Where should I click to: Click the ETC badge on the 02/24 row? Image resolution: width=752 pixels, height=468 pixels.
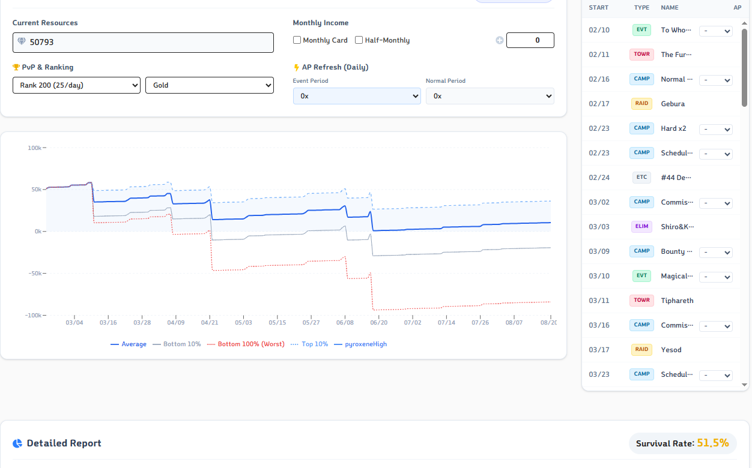tap(641, 178)
